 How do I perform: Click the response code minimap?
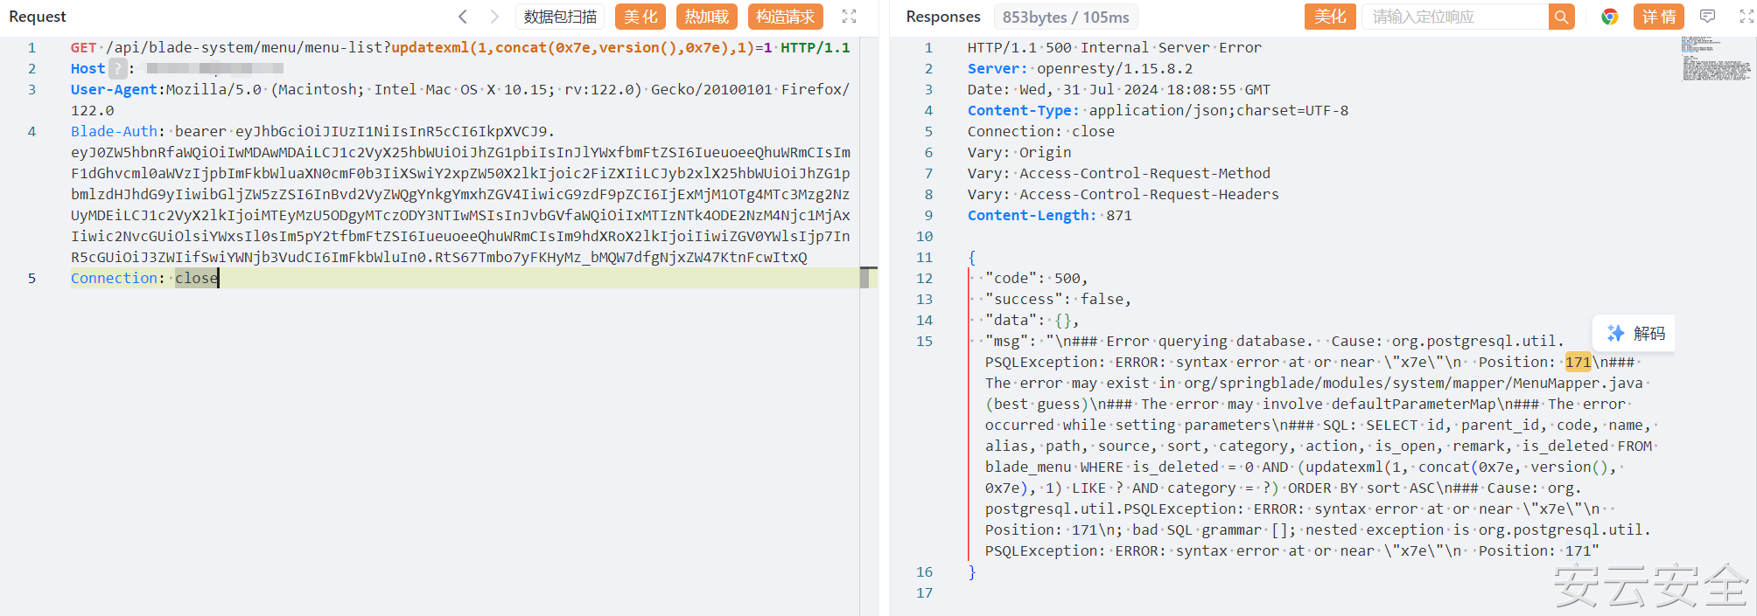pyautogui.click(x=1716, y=59)
